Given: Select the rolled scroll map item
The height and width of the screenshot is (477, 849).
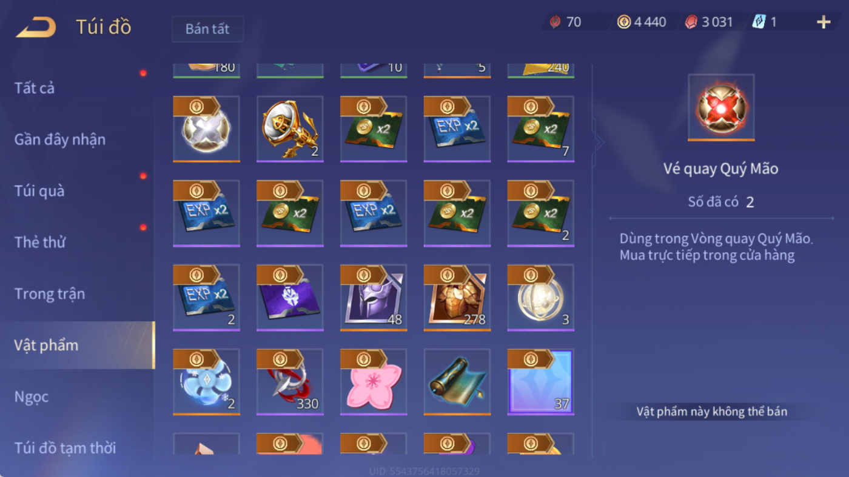Looking at the screenshot, I should point(457,381).
